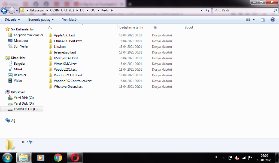
Task: Show hidden tray icons arrow
Action: coord(224,158)
